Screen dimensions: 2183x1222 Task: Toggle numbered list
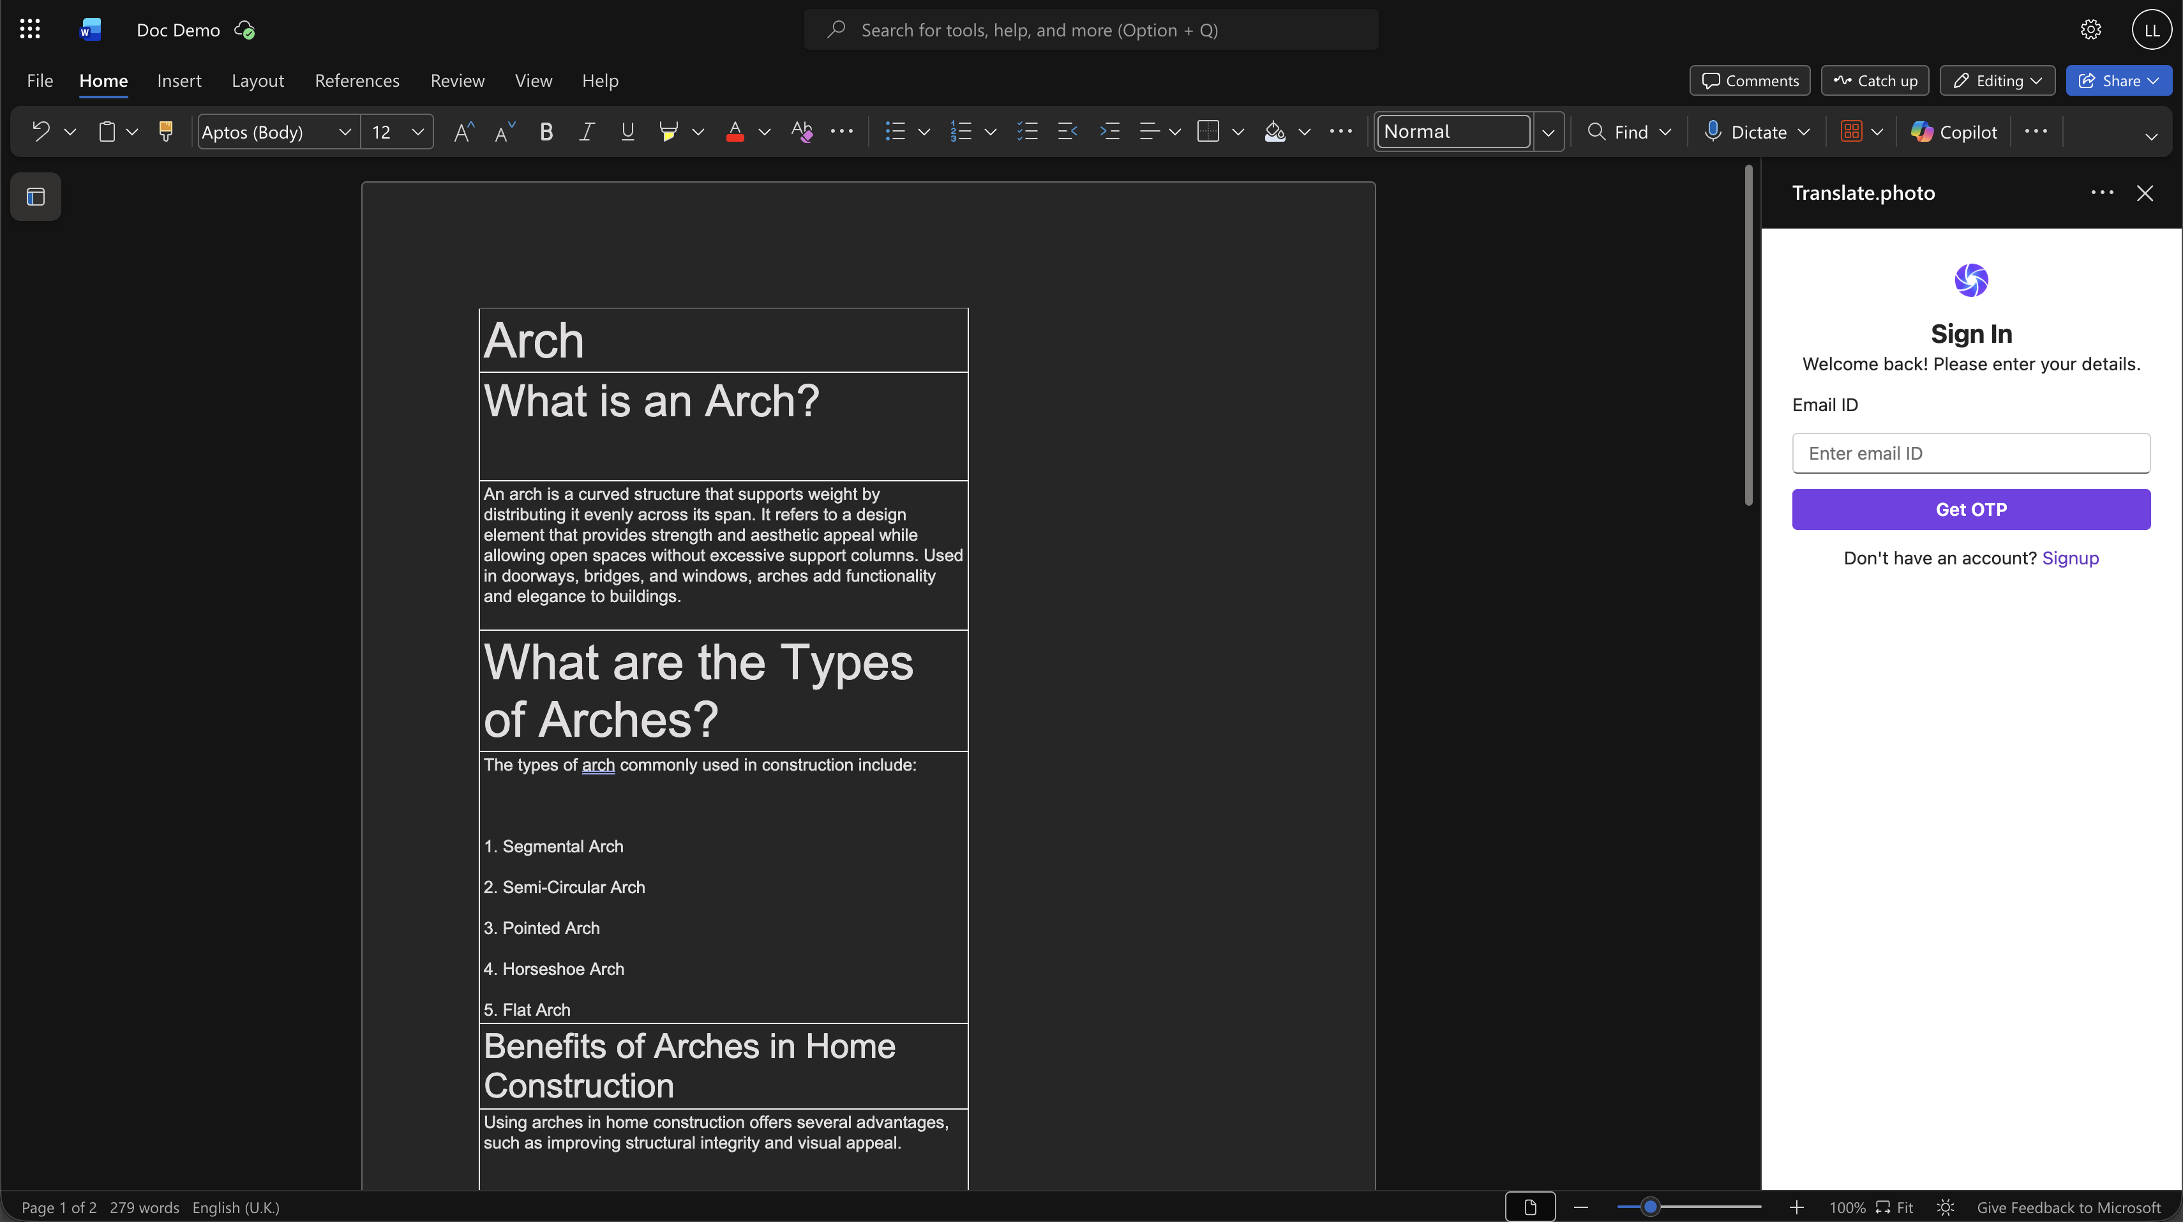[x=961, y=132]
